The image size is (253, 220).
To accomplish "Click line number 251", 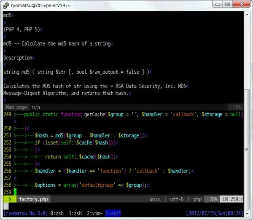I will point(8,135).
